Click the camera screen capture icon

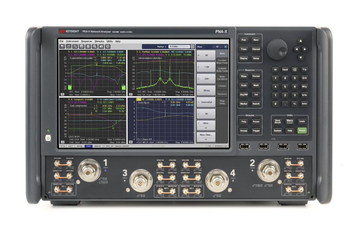(101, 46)
